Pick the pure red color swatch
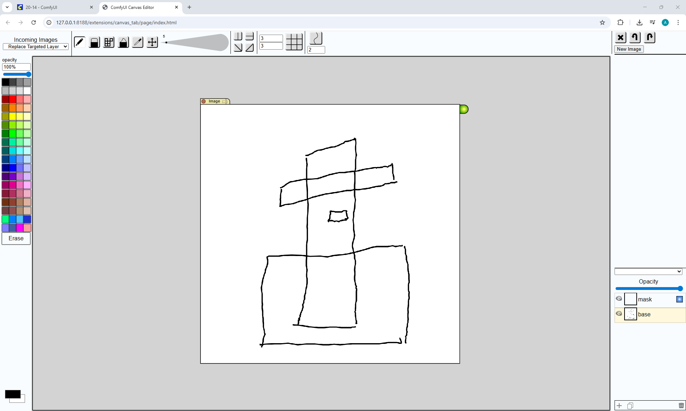686x411 pixels. point(13,99)
